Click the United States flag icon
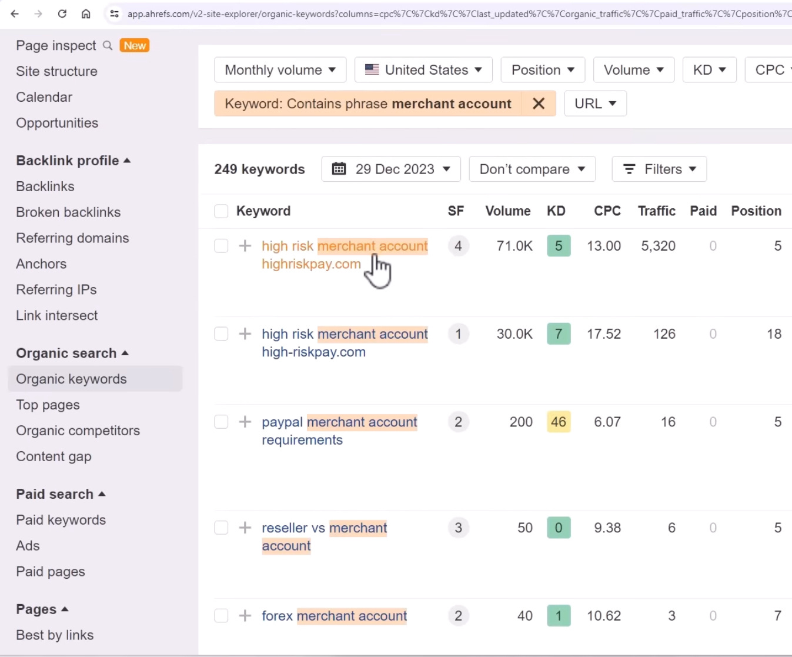Screen dimensions: 792x657 (x=372, y=69)
